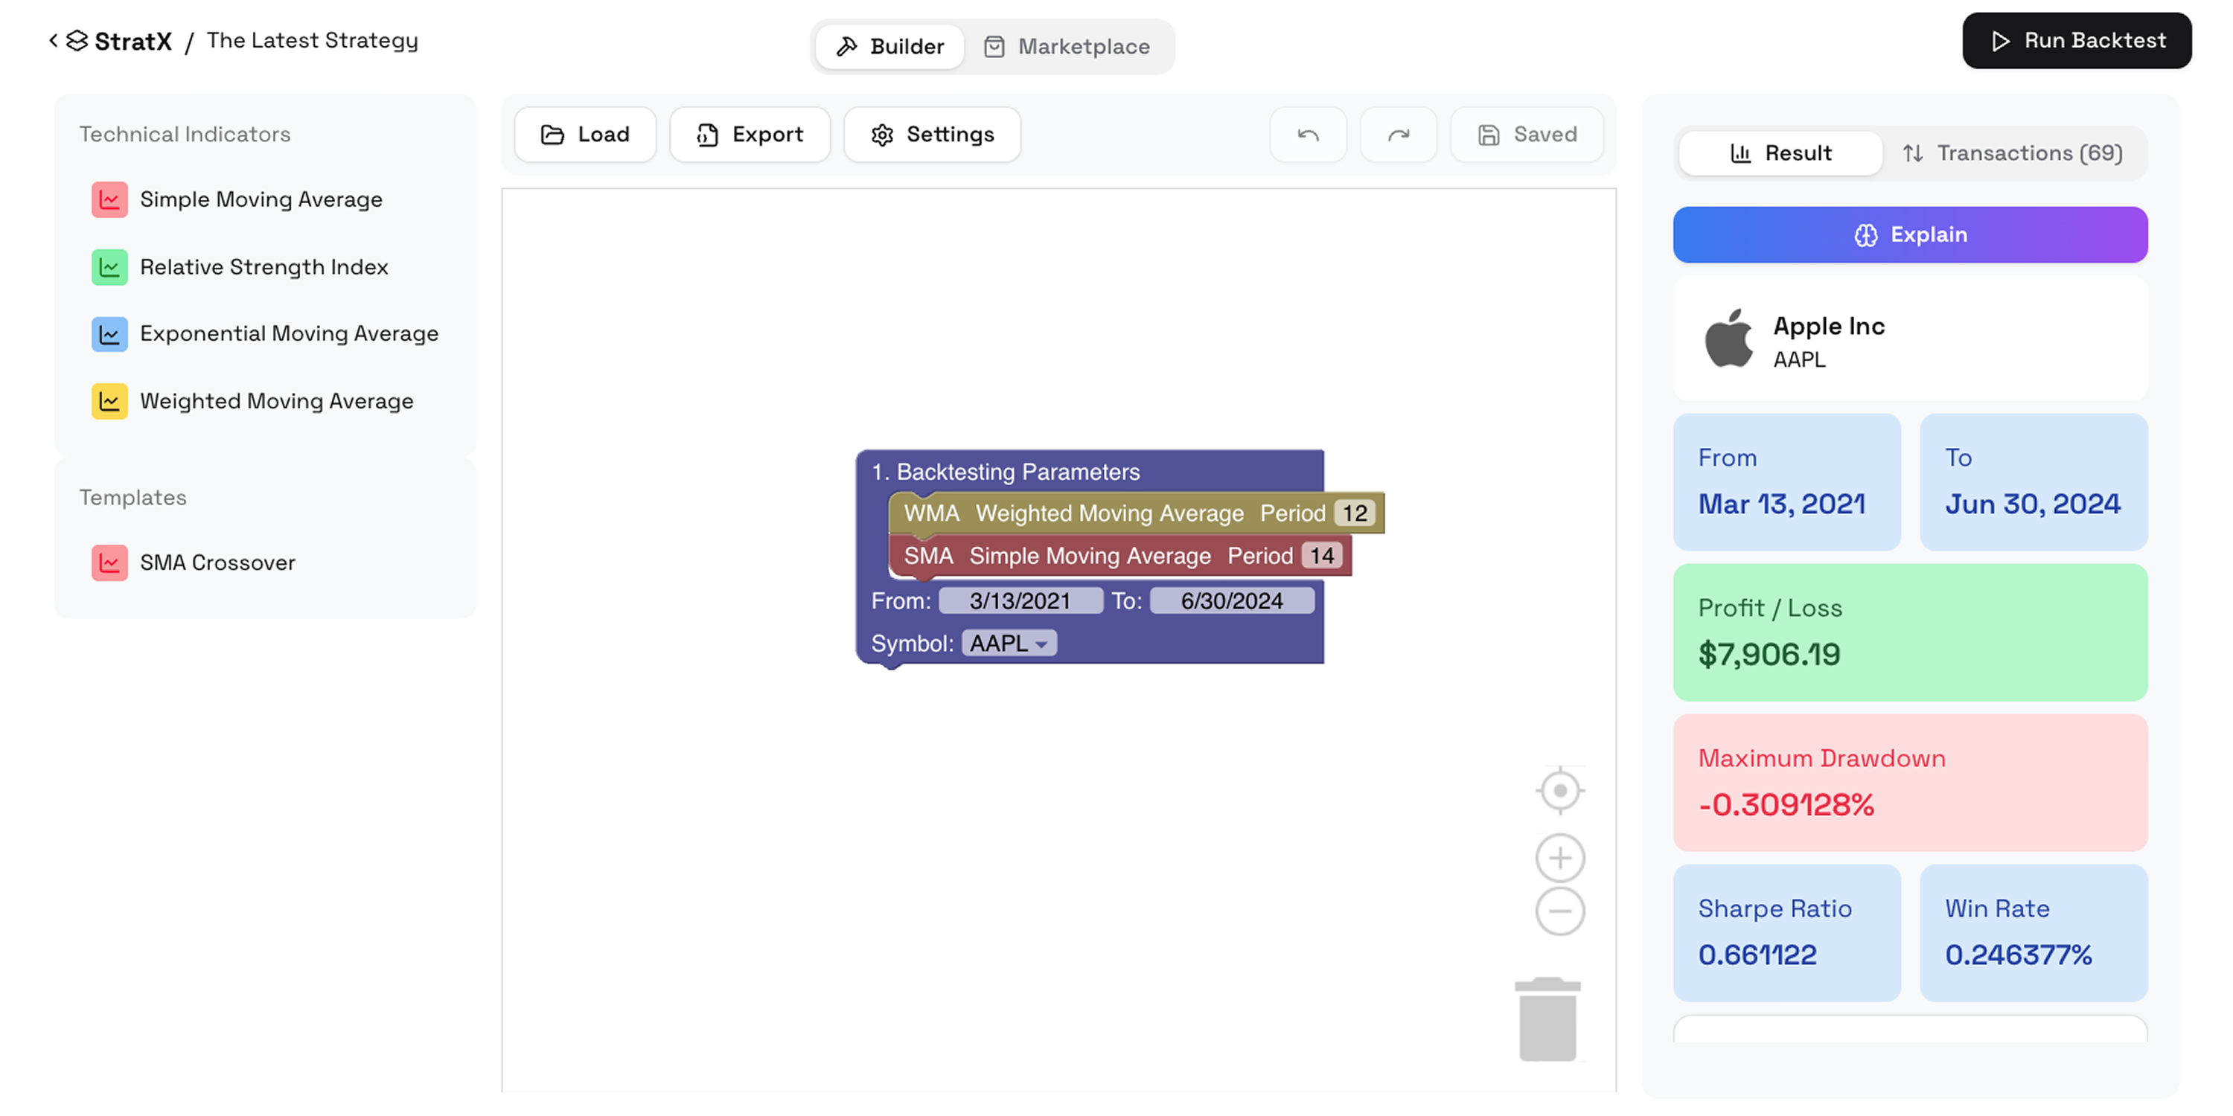This screenshot has height=1116, width=2233.
Task: Undo the last canvas action
Action: (x=1308, y=135)
